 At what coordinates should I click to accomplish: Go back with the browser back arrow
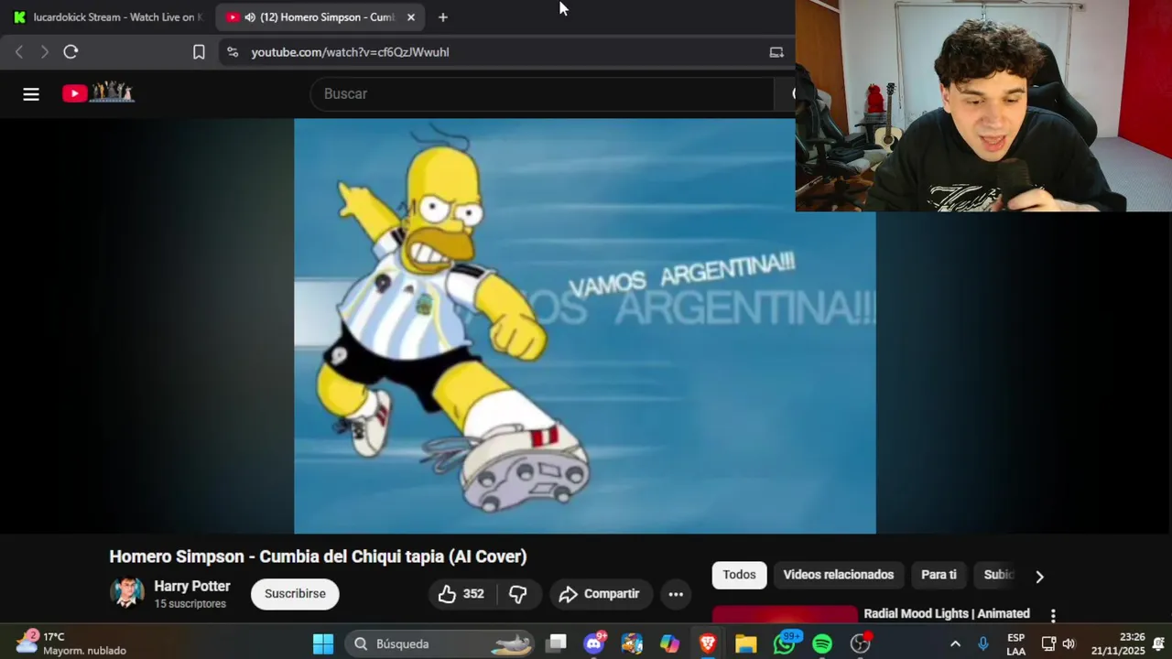pyautogui.click(x=19, y=52)
